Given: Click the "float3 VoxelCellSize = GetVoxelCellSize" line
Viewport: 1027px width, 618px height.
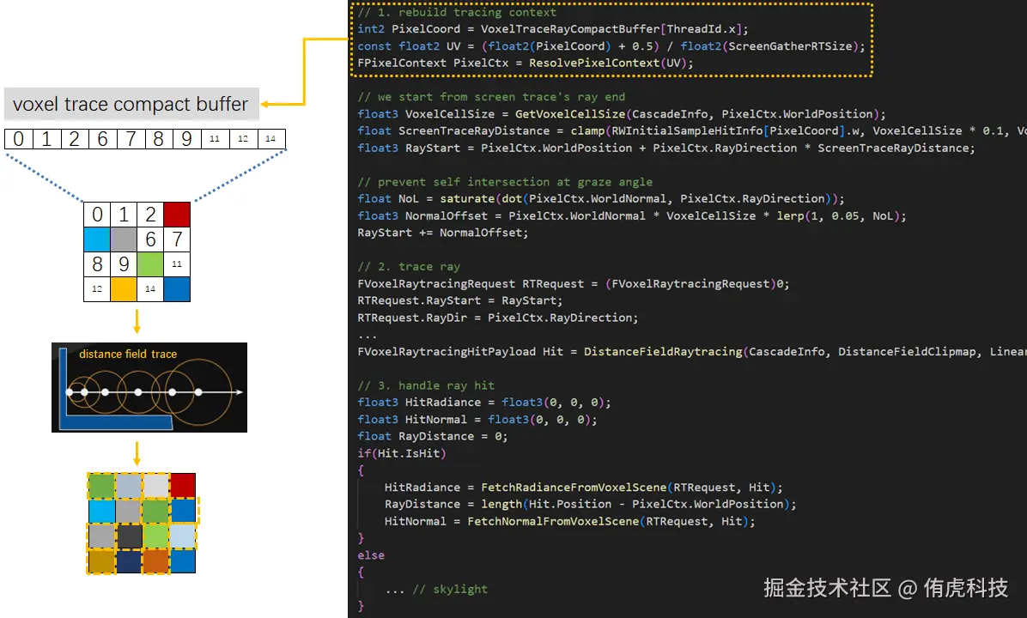Looking at the screenshot, I should pos(621,114).
